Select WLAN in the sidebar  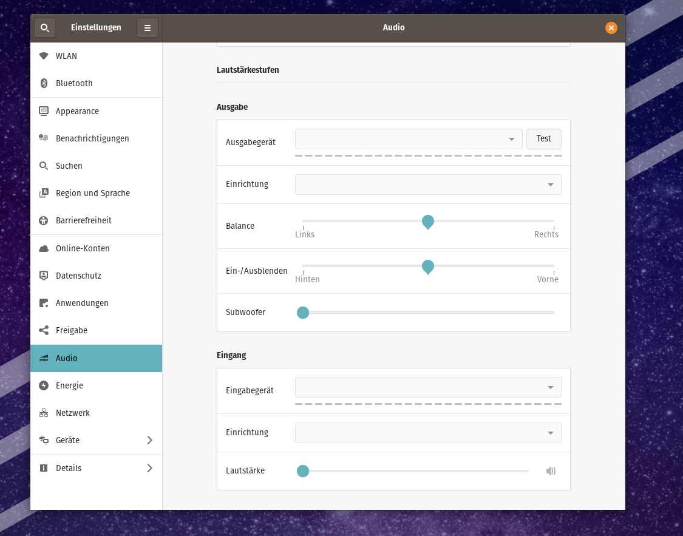[97, 56]
